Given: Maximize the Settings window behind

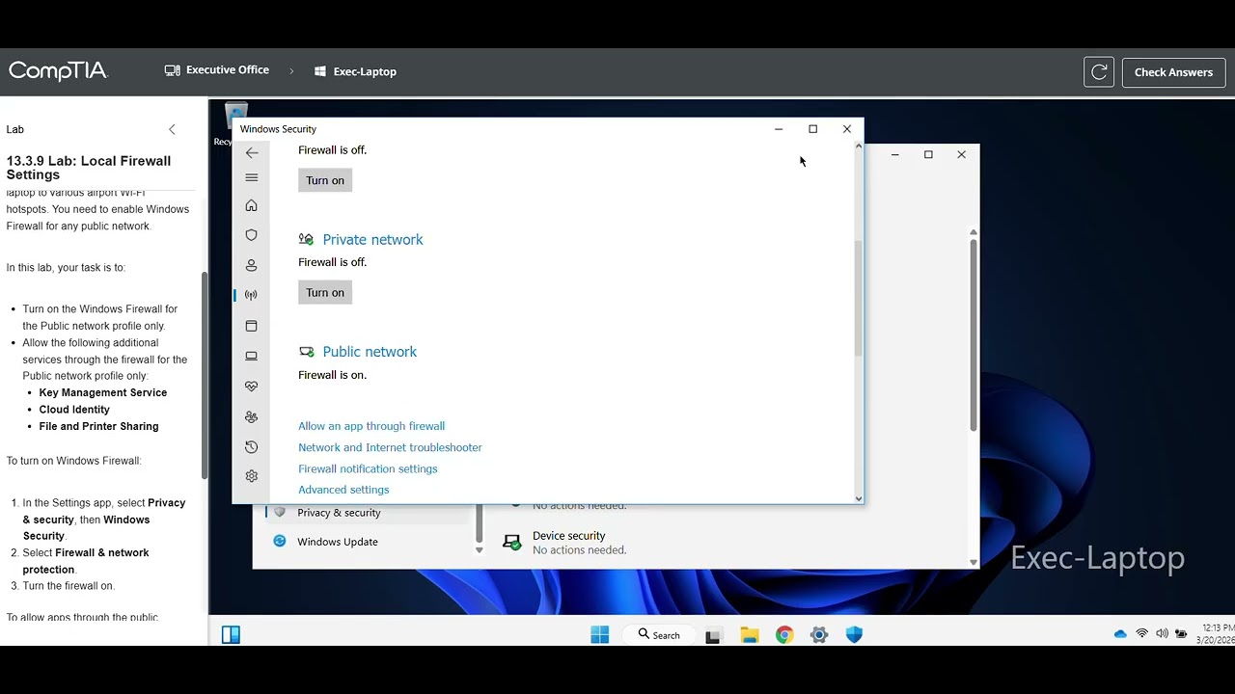Looking at the screenshot, I should [928, 154].
